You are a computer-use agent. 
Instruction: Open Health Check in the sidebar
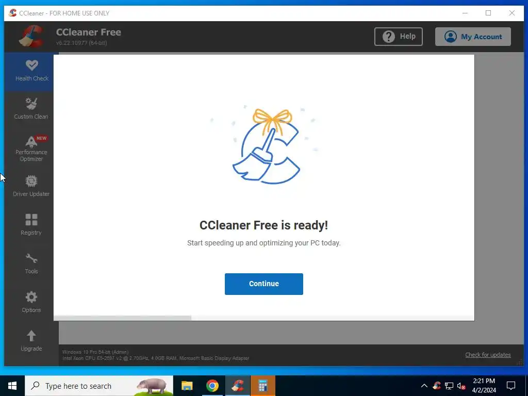click(31, 71)
